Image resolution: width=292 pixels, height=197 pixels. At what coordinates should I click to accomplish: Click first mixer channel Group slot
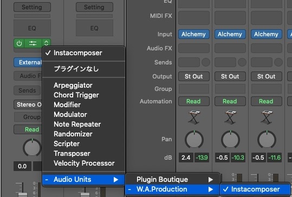[x=194, y=89]
